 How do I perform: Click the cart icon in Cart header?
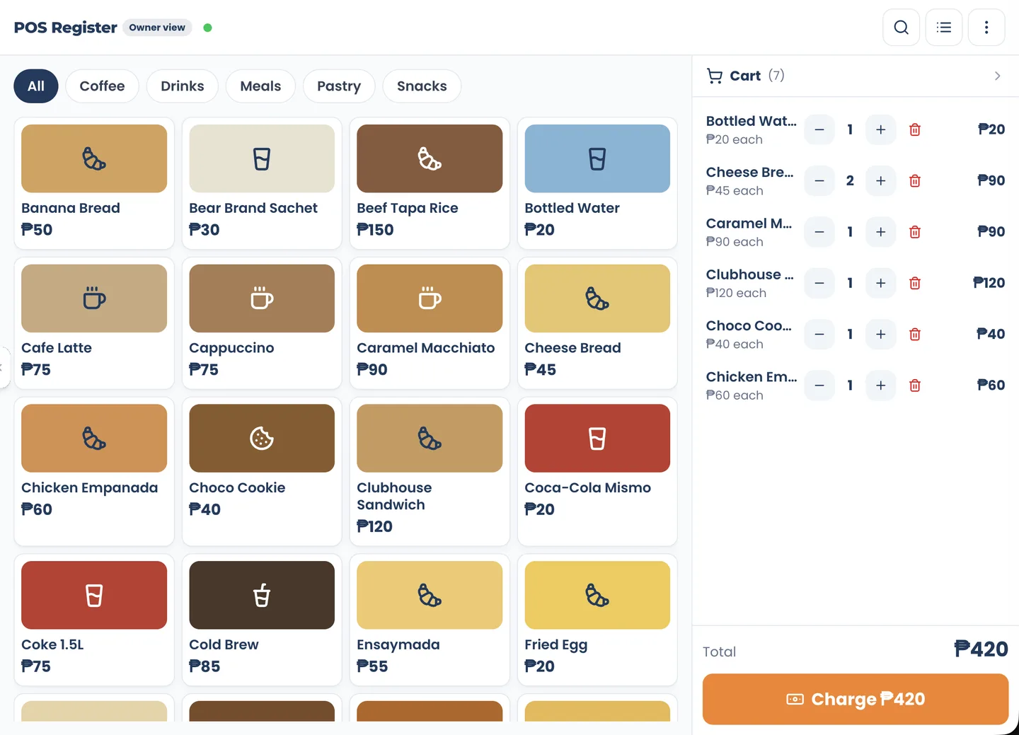715,76
